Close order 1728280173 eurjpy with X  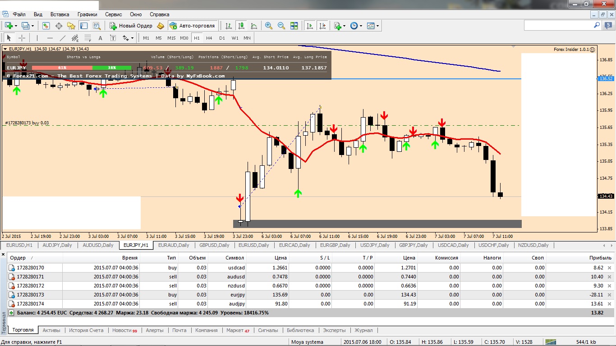(x=609, y=295)
